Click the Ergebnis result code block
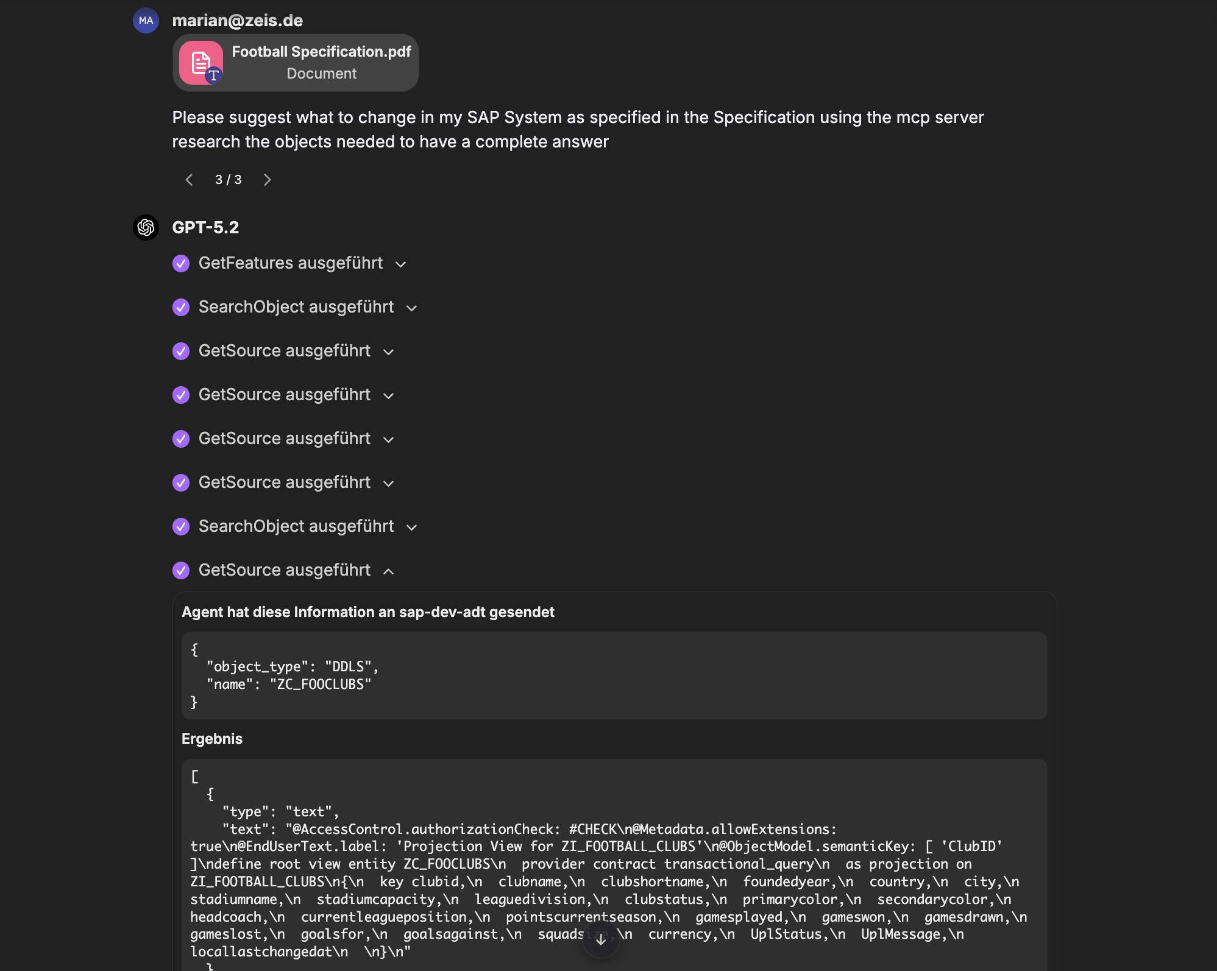Viewport: 1217px width, 971px height. (x=614, y=865)
